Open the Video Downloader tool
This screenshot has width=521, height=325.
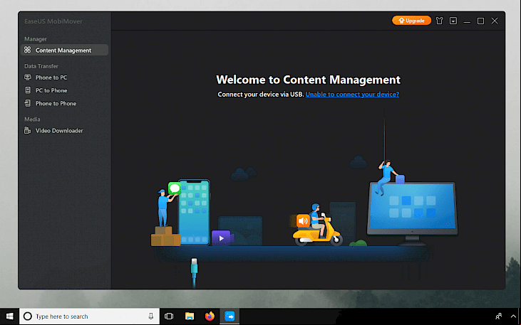click(x=59, y=131)
